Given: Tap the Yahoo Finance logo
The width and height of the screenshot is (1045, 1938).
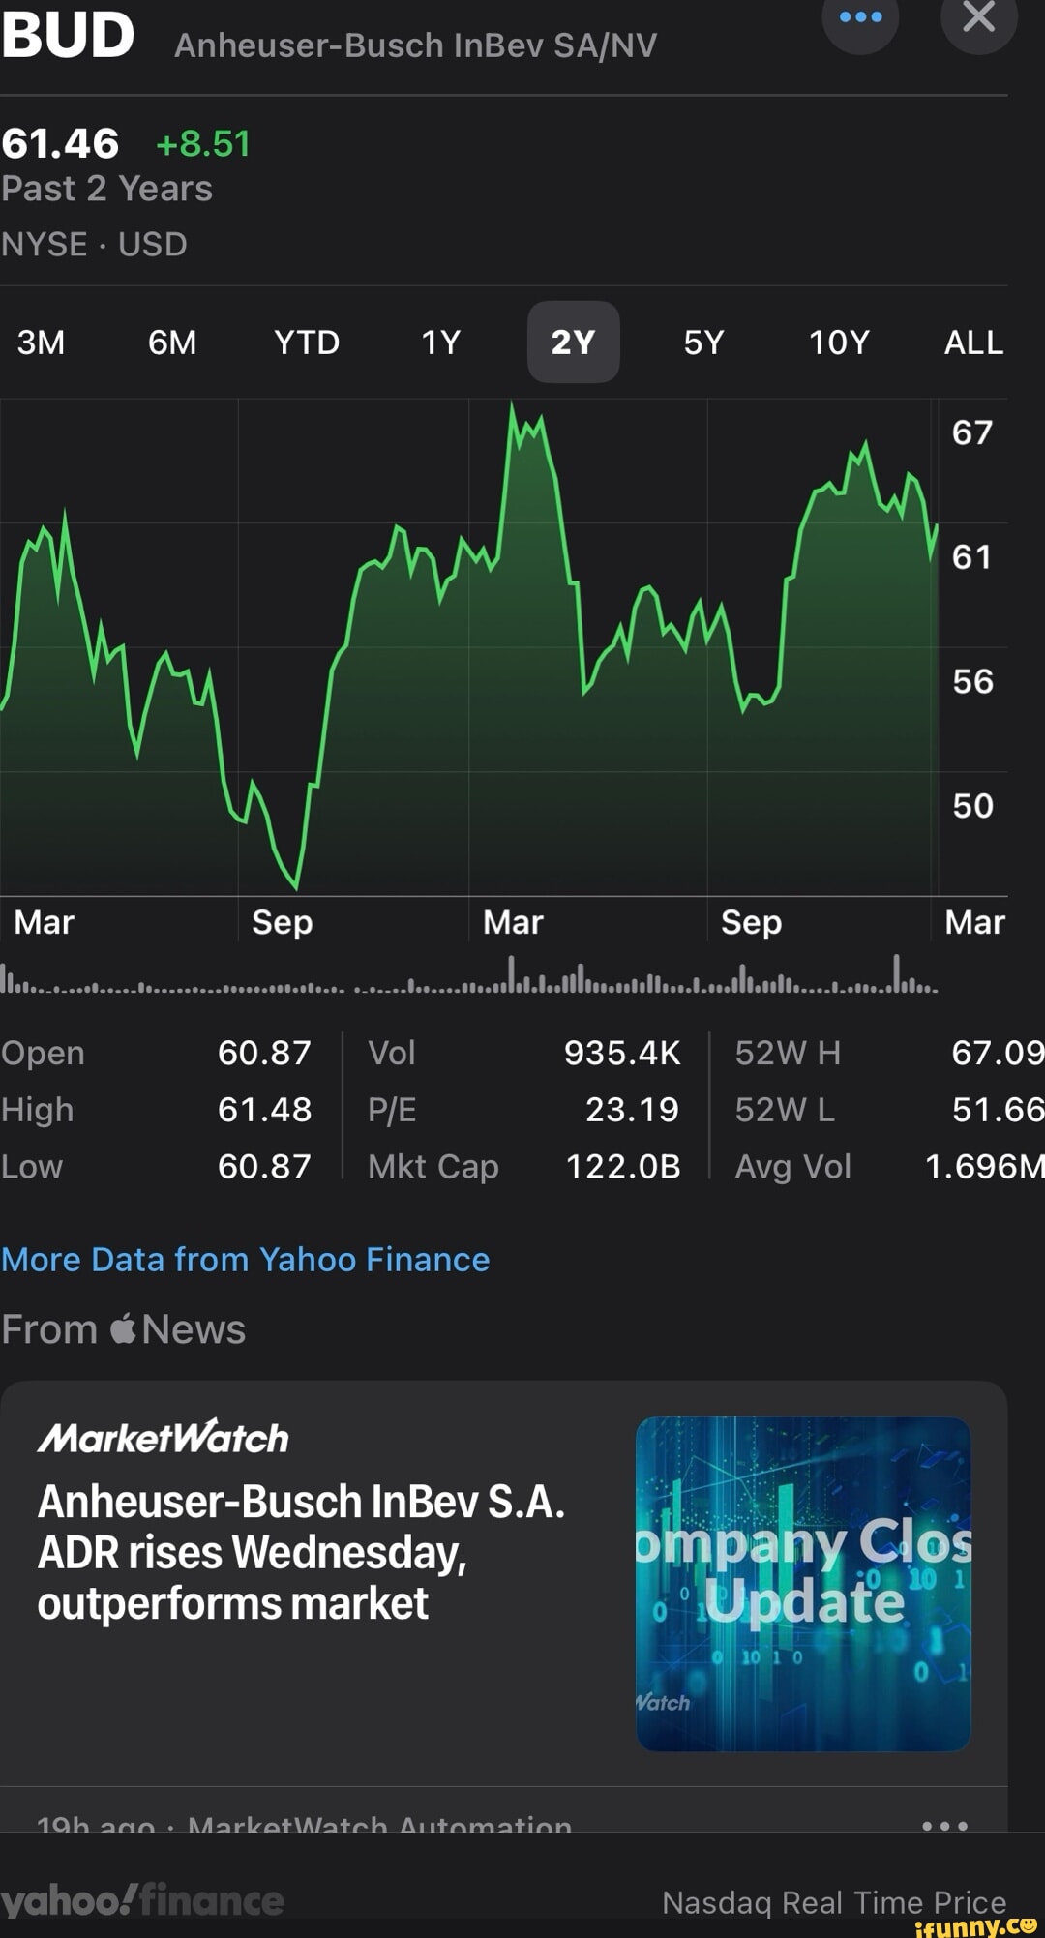Looking at the screenshot, I should point(142,1900).
